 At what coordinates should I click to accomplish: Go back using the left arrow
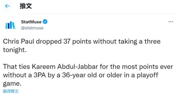point(7,6)
